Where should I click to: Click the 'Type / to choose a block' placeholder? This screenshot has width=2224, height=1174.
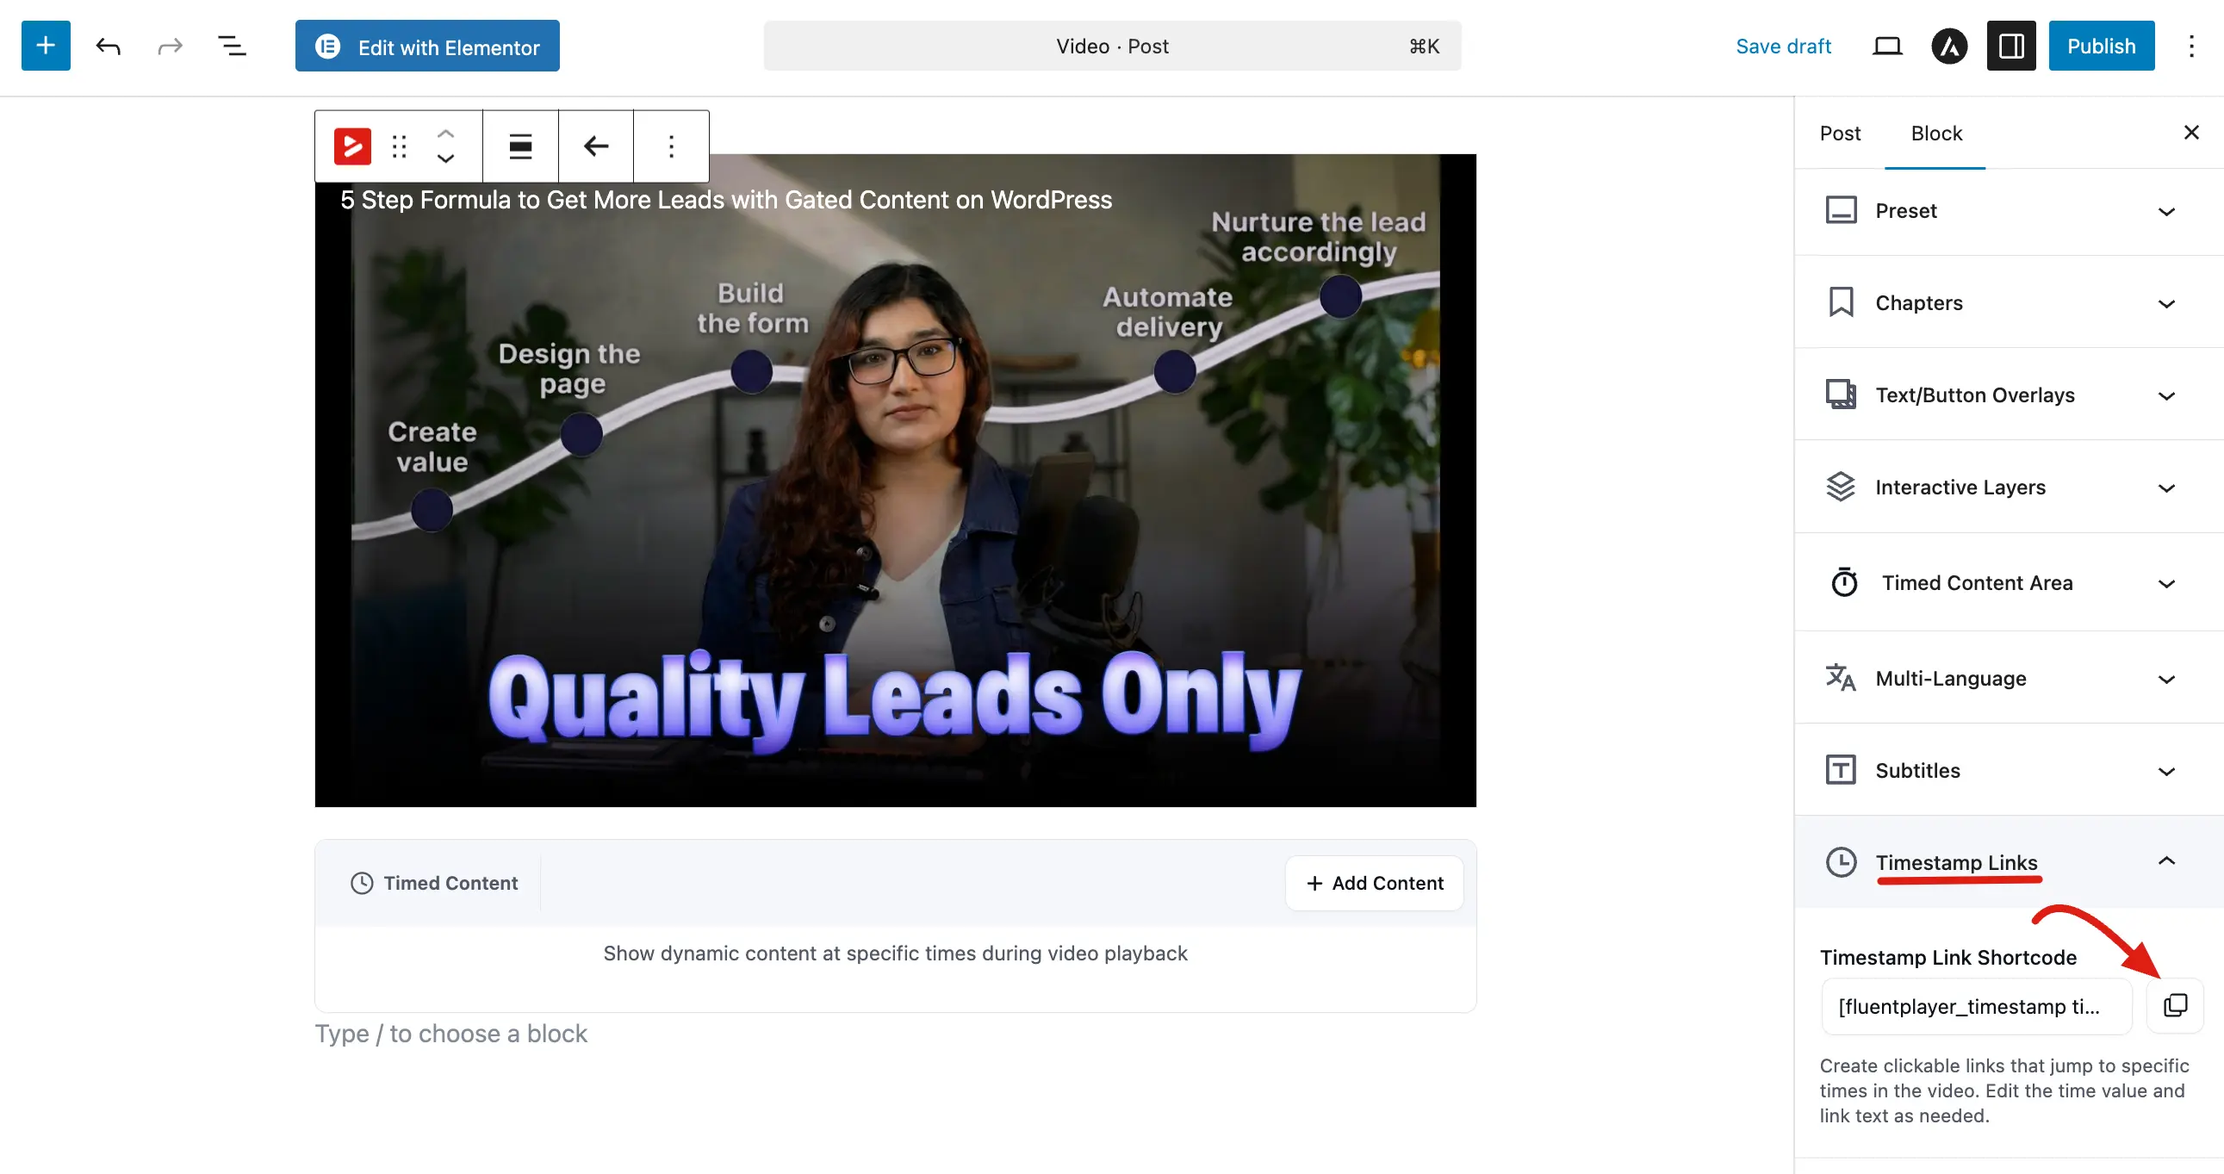coord(450,1034)
